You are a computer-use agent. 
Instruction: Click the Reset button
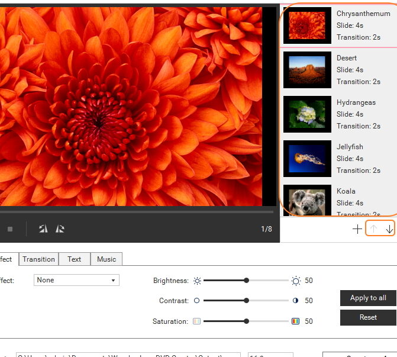tap(368, 317)
